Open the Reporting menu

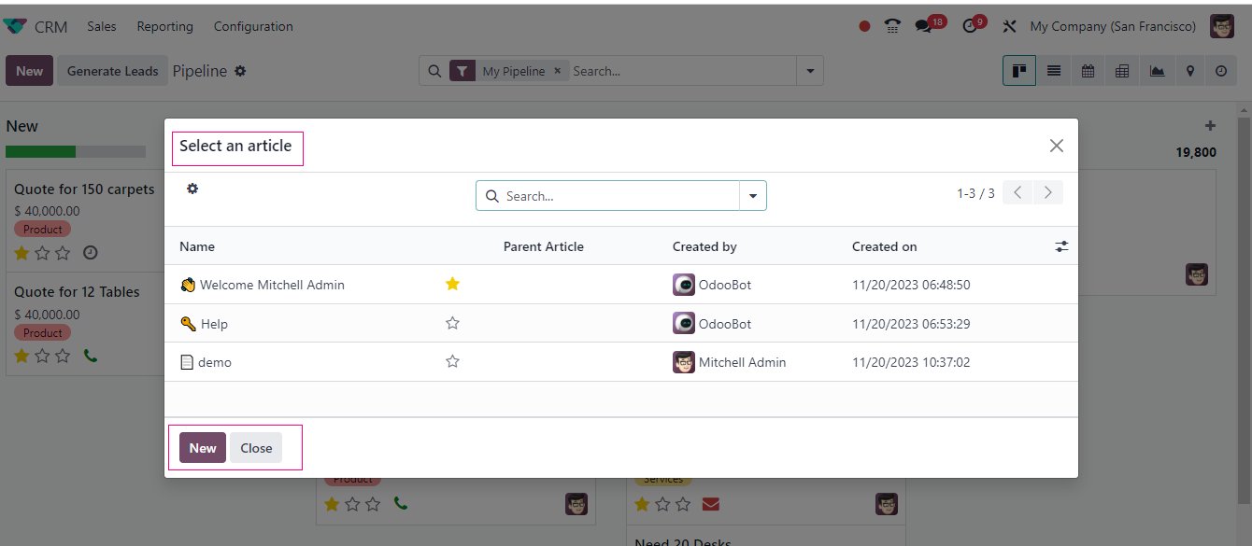[x=164, y=26]
